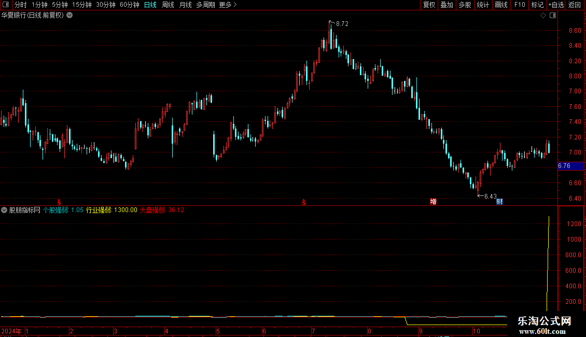Viewport: 586px width, 337px height.
Task: Expand the 股朋指标网 indicator dropdown circle
Action: pos(4,210)
